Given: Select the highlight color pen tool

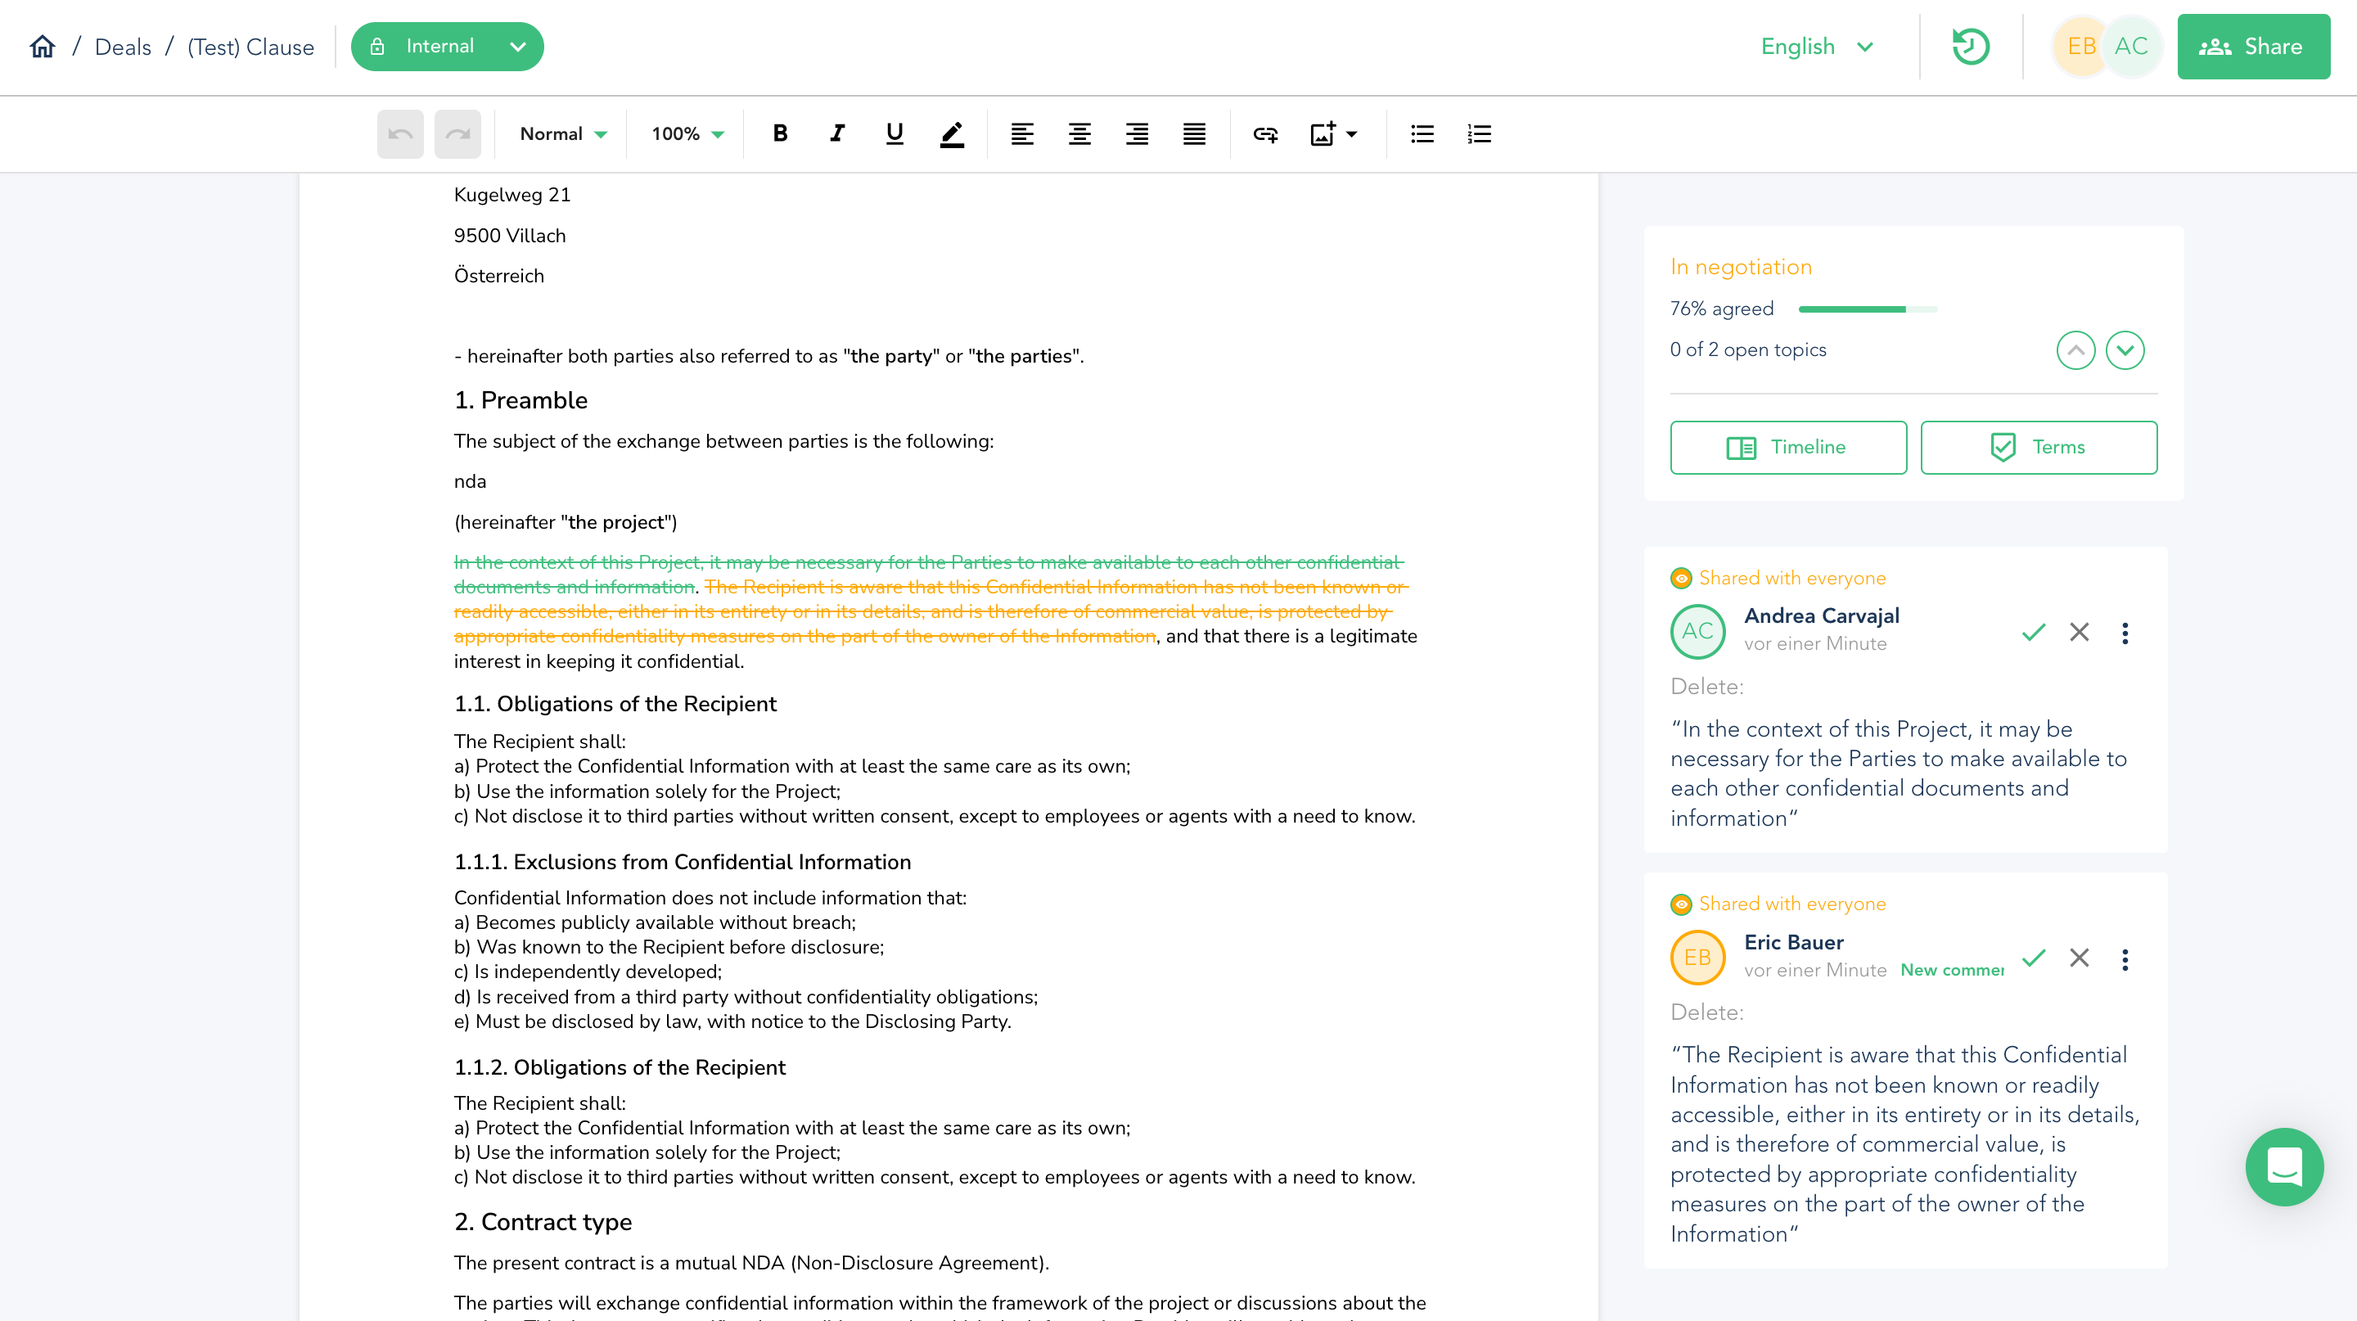Looking at the screenshot, I should coord(952,134).
